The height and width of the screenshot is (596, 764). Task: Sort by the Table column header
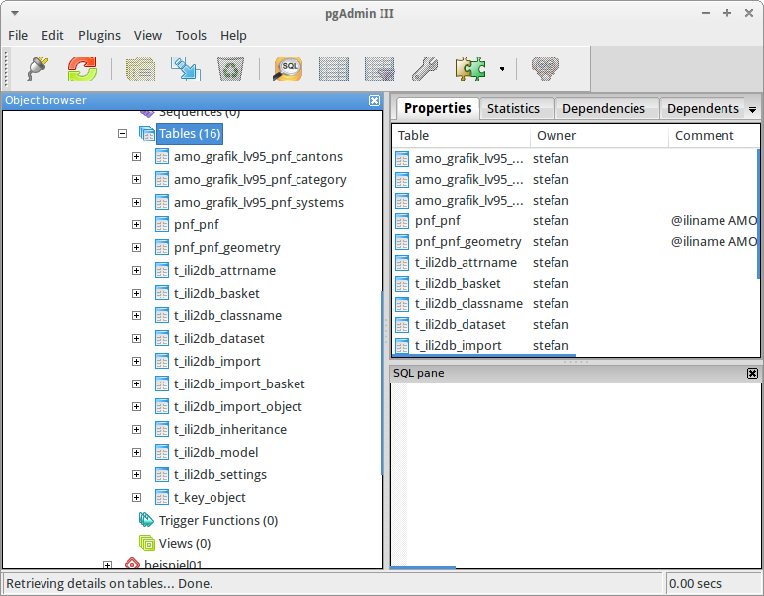tap(461, 136)
